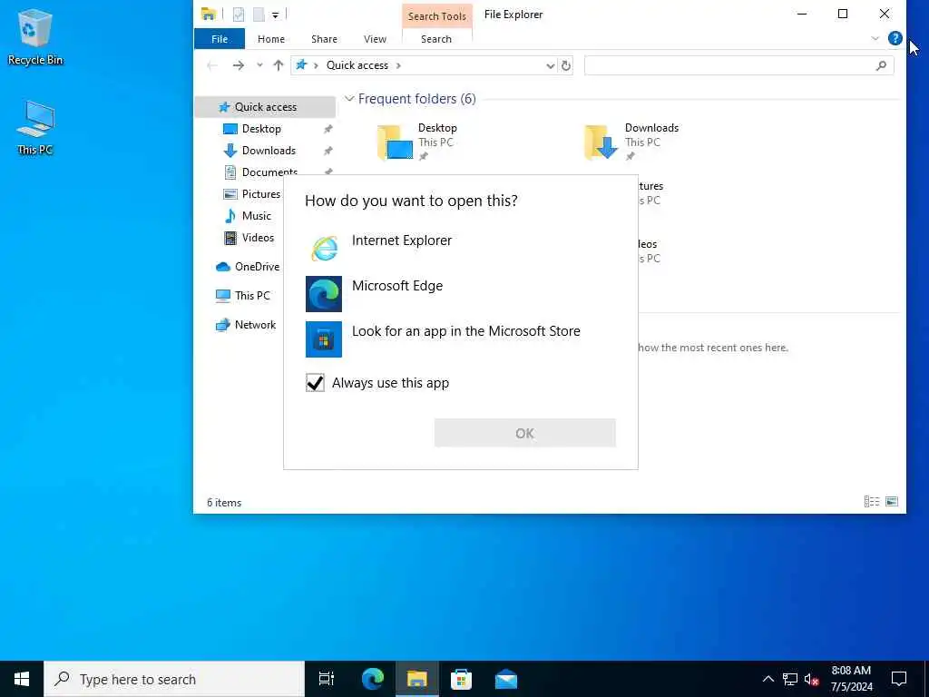The height and width of the screenshot is (697, 929).
Task: Open Pictures in the navigation pane
Action: click(x=260, y=194)
